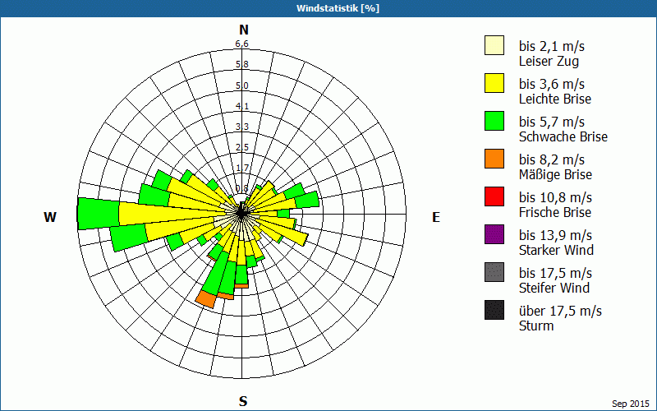
Task: Click the '4,1' ring scale value
Action: (241, 106)
